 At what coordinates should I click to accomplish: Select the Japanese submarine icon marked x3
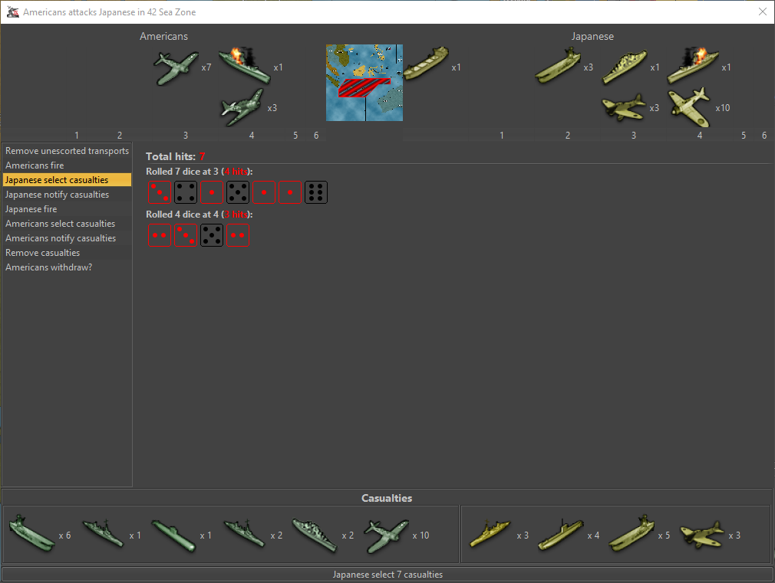pyautogui.click(x=558, y=66)
